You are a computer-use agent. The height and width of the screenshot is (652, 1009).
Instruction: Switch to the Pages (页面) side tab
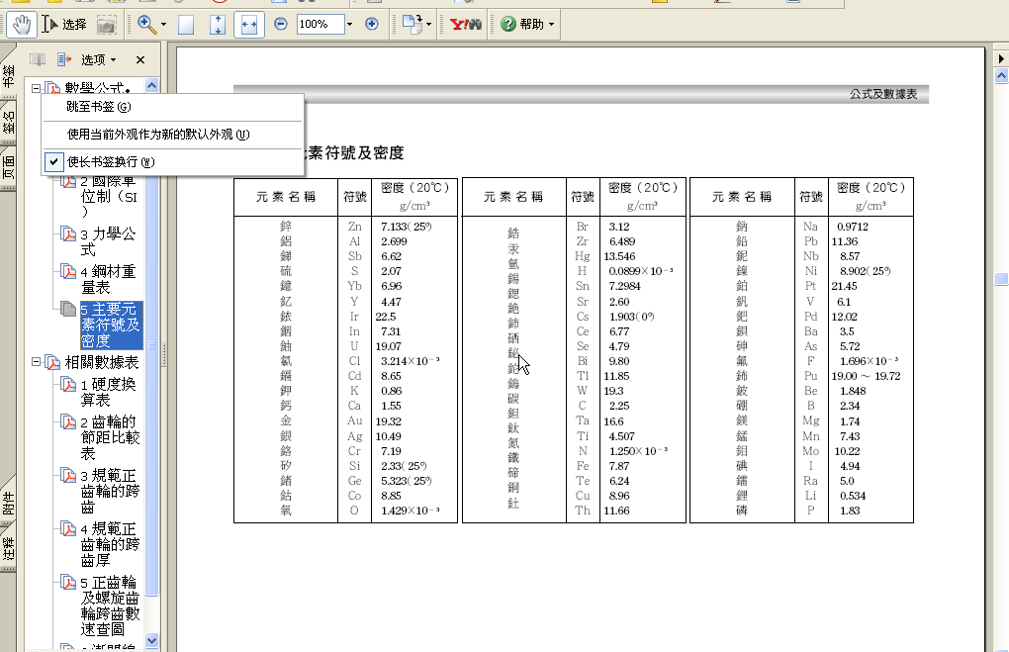pyautogui.click(x=8, y=168)
